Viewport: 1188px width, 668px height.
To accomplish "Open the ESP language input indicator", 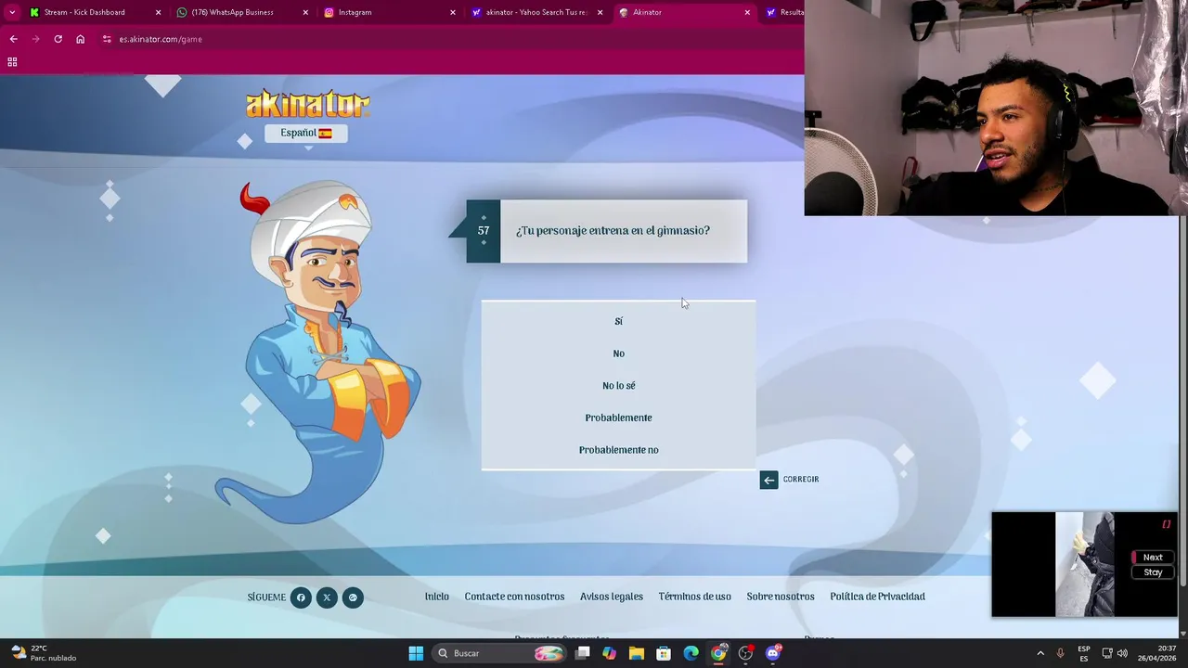I will click(1084, 653).
